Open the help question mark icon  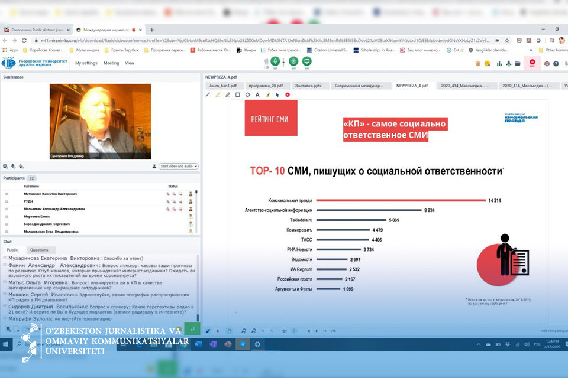pos(556,64)
